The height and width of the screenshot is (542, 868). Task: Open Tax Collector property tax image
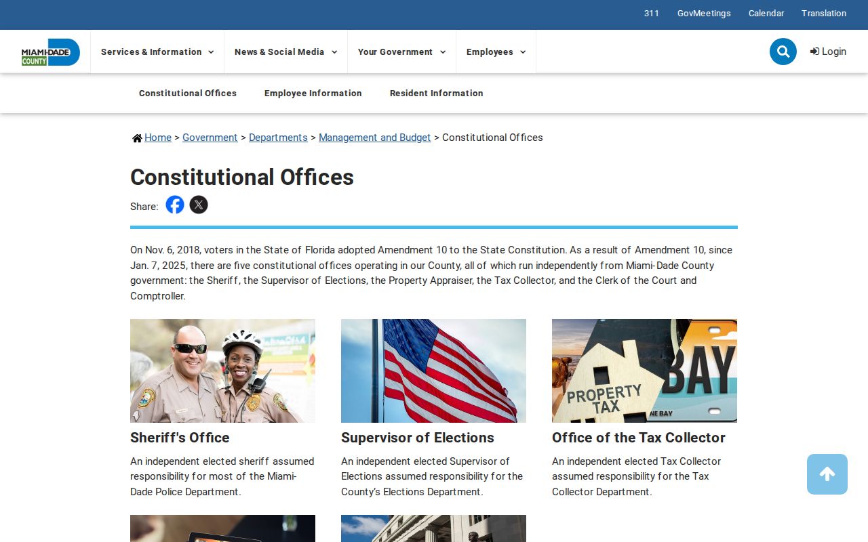coord(644,371)
